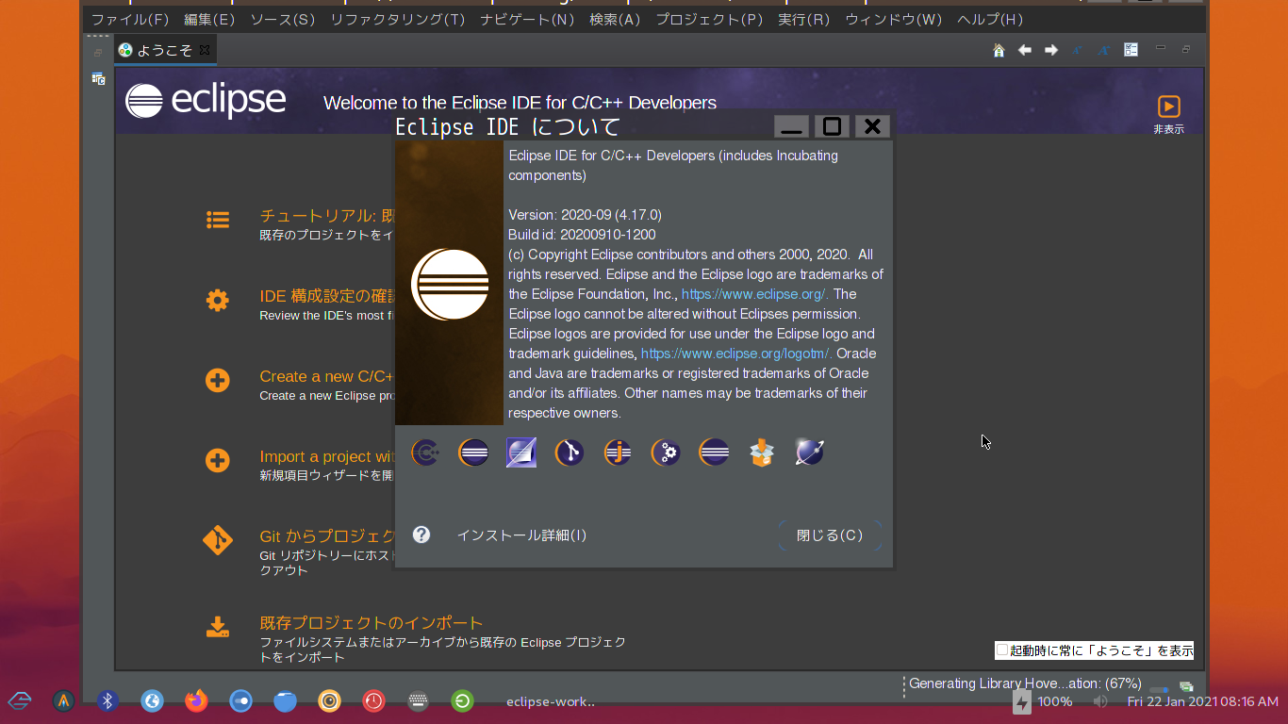Click the gears feature icon in About dialog
This screenshot has width=1288, height=724.
666,453
